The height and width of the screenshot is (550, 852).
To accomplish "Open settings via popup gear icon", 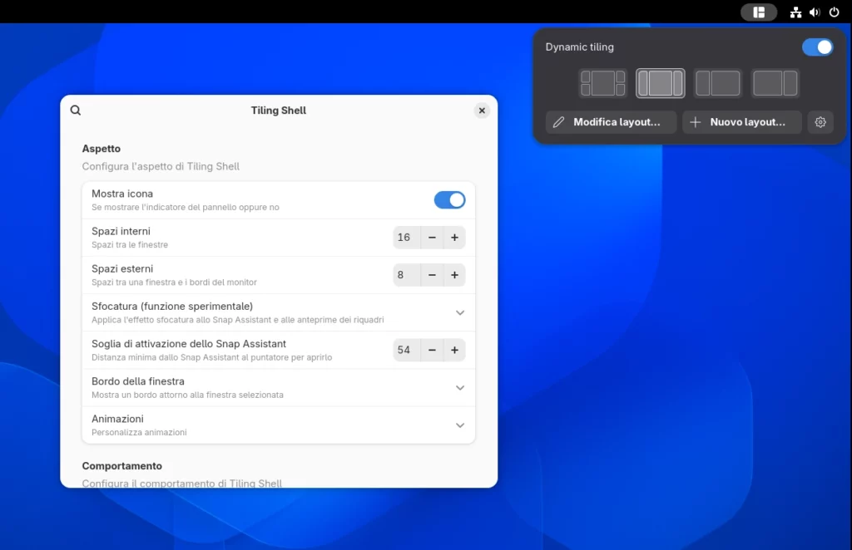I will [x=820, y=122].
